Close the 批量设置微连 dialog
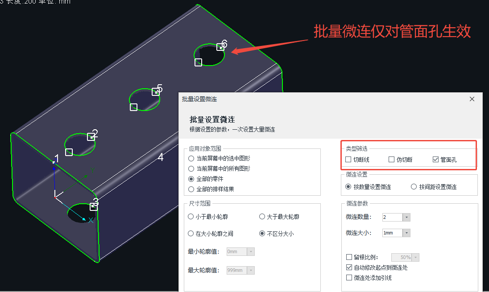489x292 pixels. 472,99
